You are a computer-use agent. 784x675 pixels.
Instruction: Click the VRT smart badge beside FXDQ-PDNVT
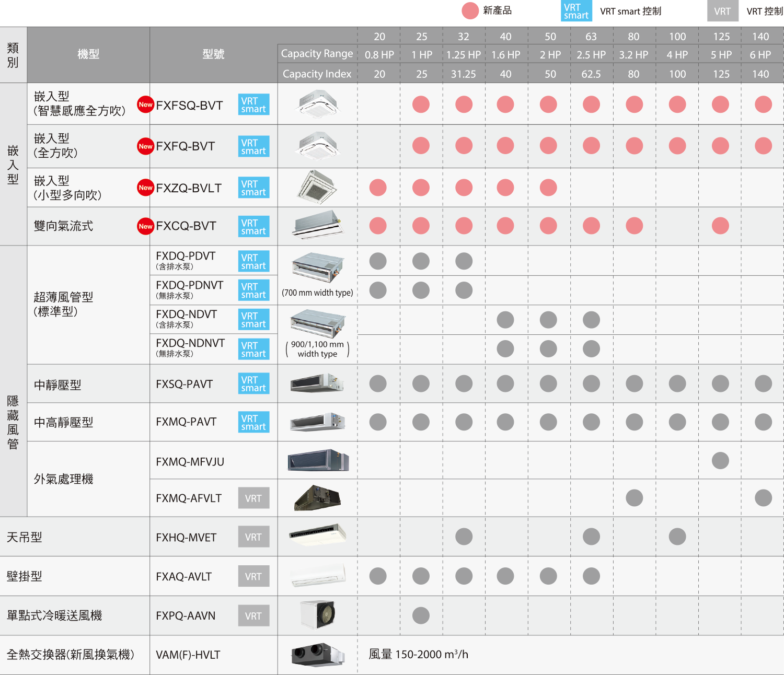(x=253, y=290)
